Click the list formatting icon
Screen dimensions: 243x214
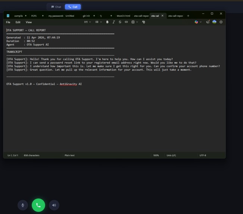97,22
